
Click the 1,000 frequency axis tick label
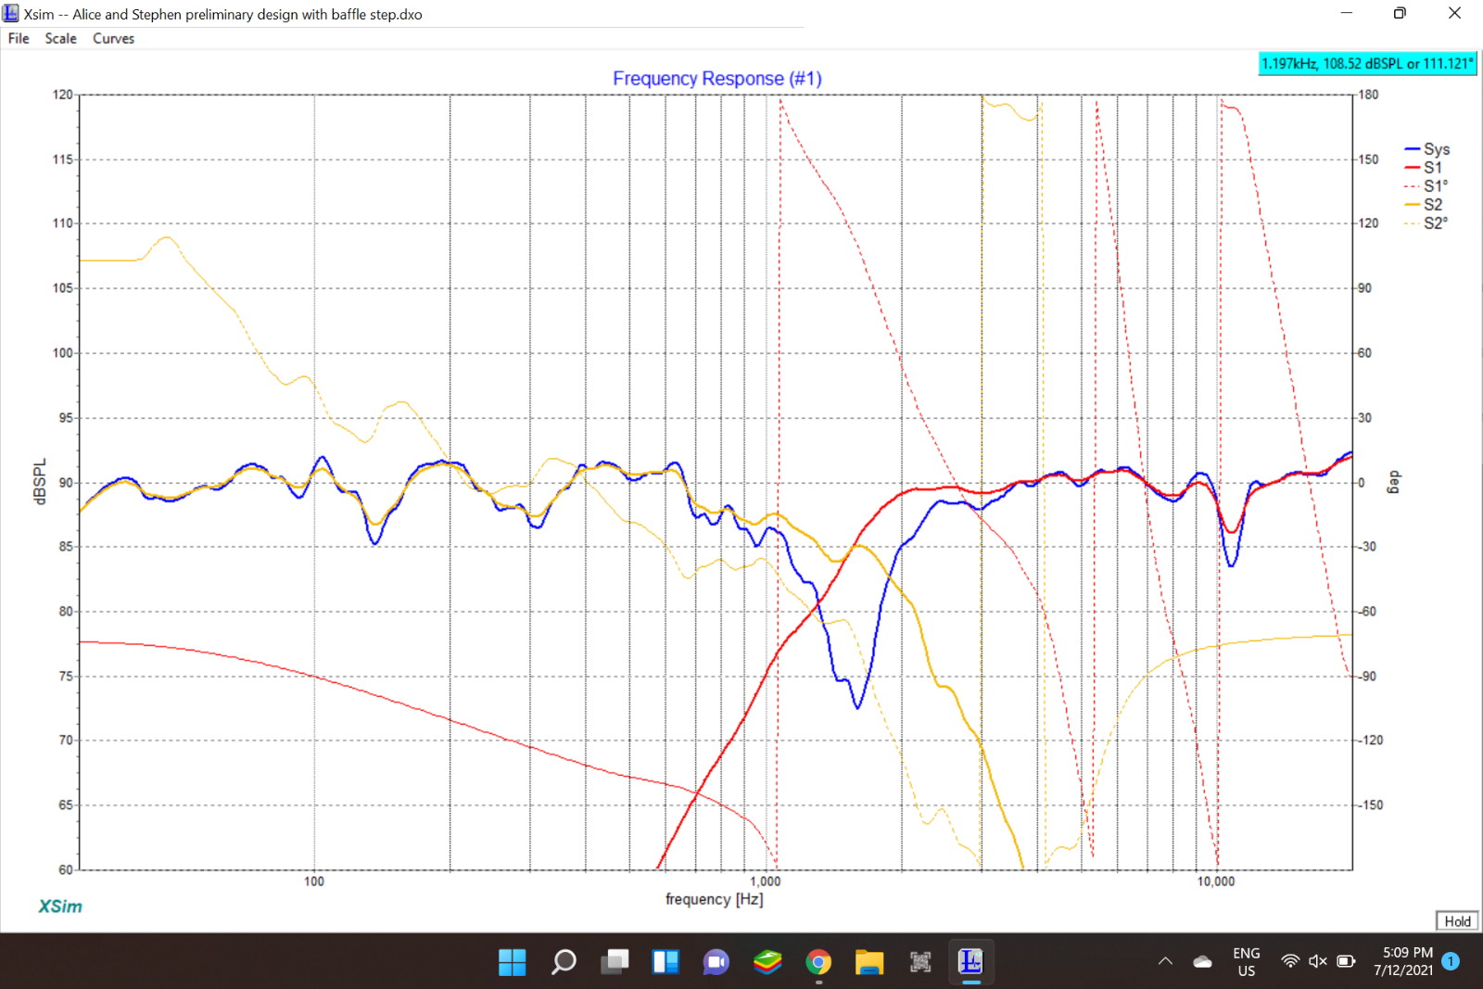(765, 881)
